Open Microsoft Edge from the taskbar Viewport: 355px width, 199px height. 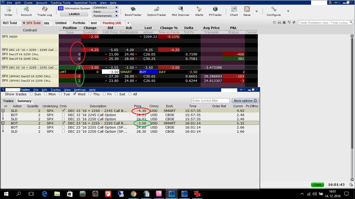44,194
